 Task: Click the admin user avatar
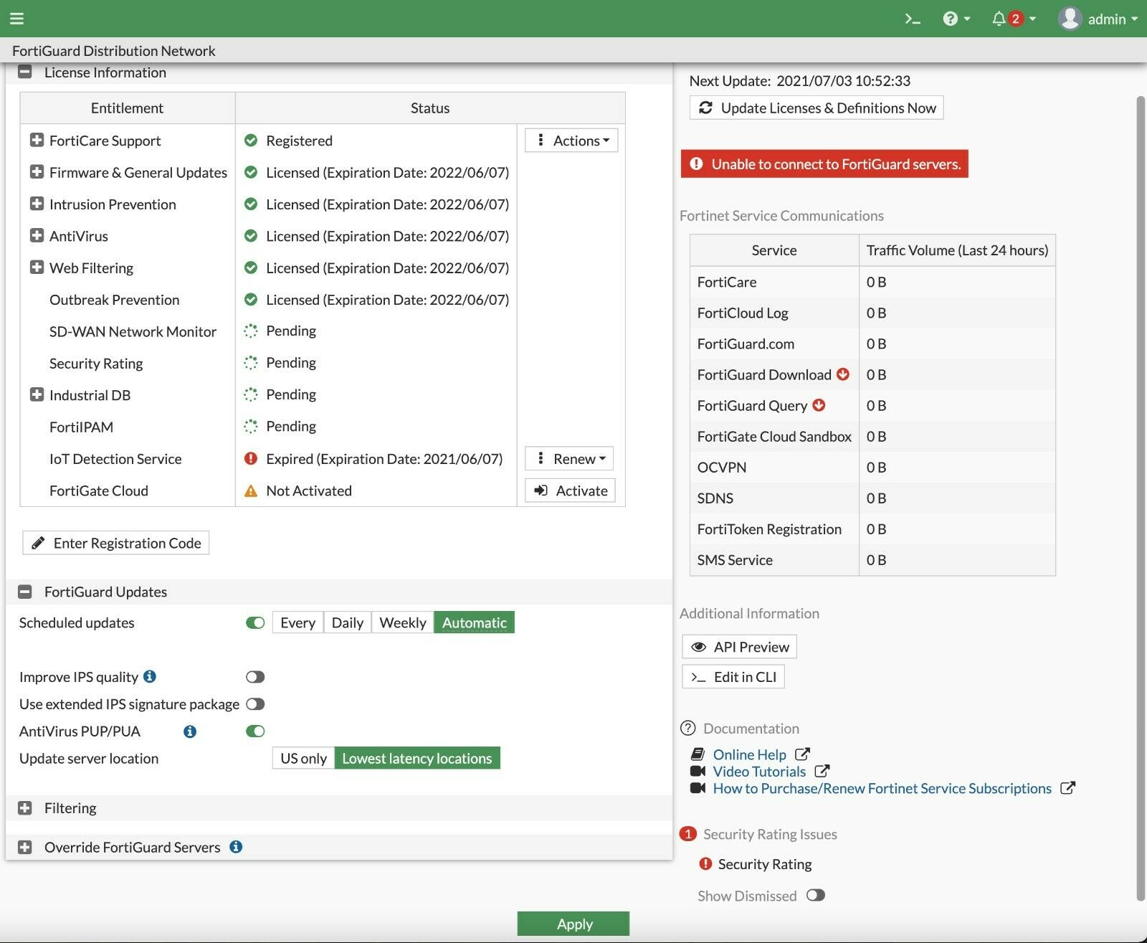tap(1069, 19)
